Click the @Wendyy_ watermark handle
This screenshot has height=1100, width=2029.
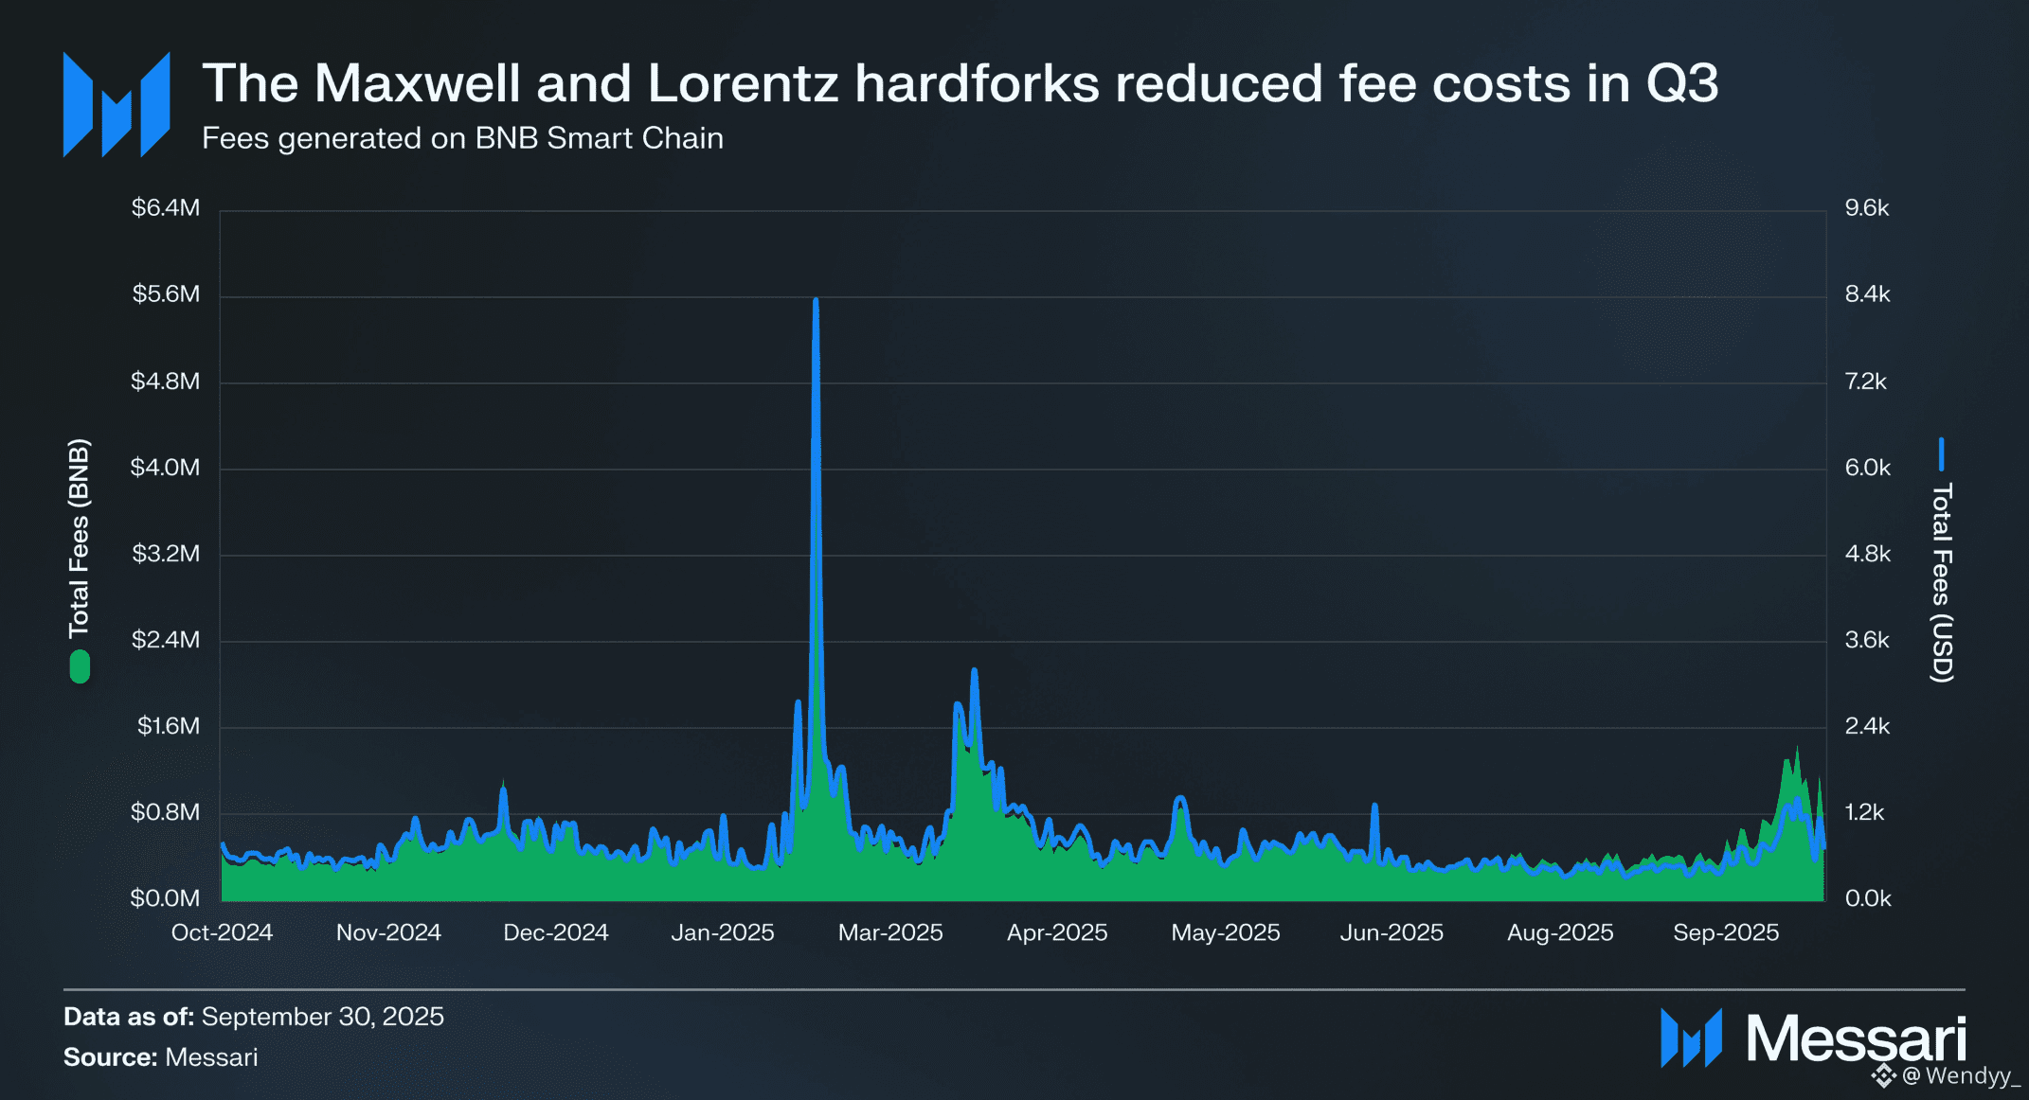pos(1961,1076)
